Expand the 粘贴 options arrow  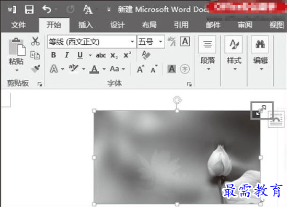click(17, 70)
